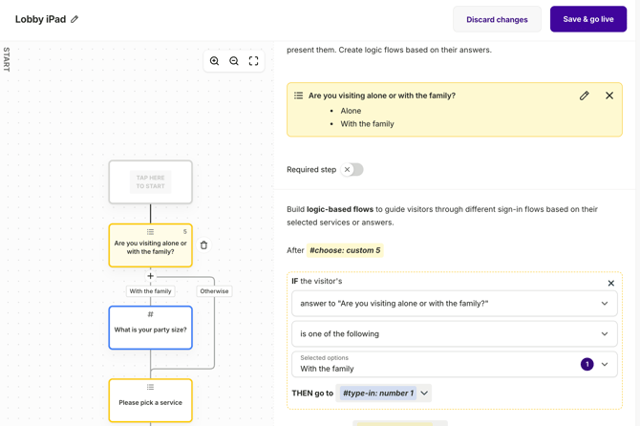
Task: Remove the IF the visitor's rule
Action: pyautogui.click(x=611, y=283)
